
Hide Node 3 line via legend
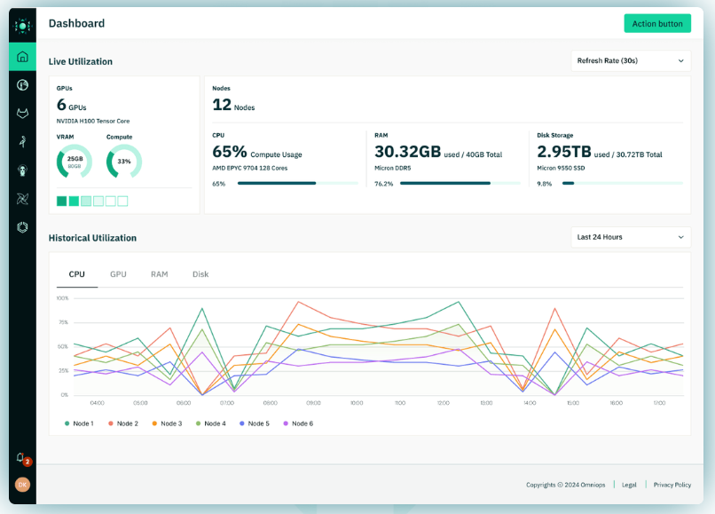tap(167, 423)
